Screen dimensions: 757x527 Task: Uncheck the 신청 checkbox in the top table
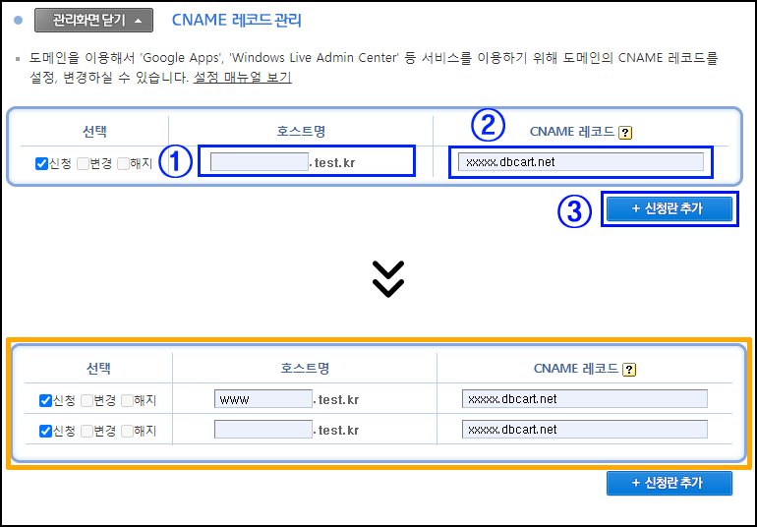click(41, 163)
